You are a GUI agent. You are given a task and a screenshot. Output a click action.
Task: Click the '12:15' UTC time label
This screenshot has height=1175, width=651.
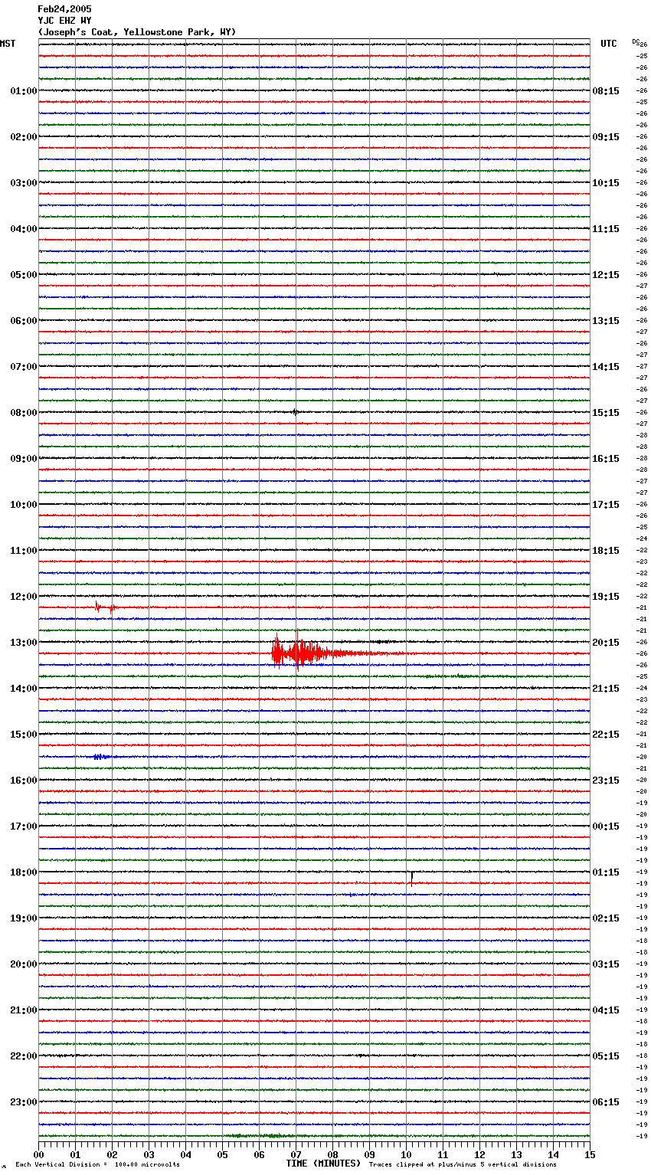606,275
